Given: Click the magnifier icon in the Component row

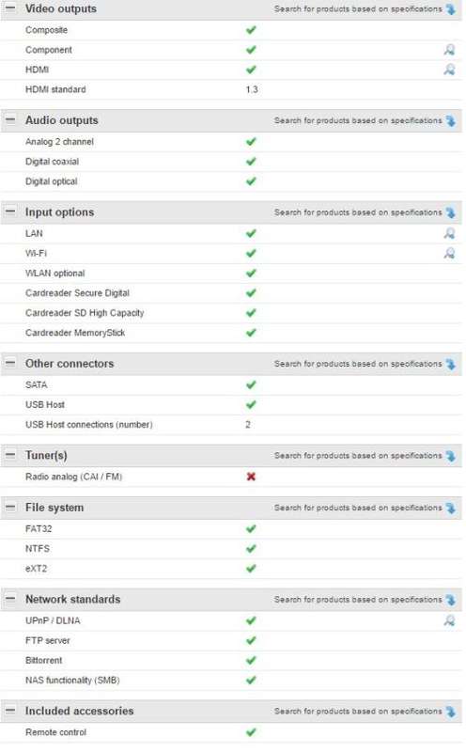Looking at the screenshot, I should (x=449, y=50).
